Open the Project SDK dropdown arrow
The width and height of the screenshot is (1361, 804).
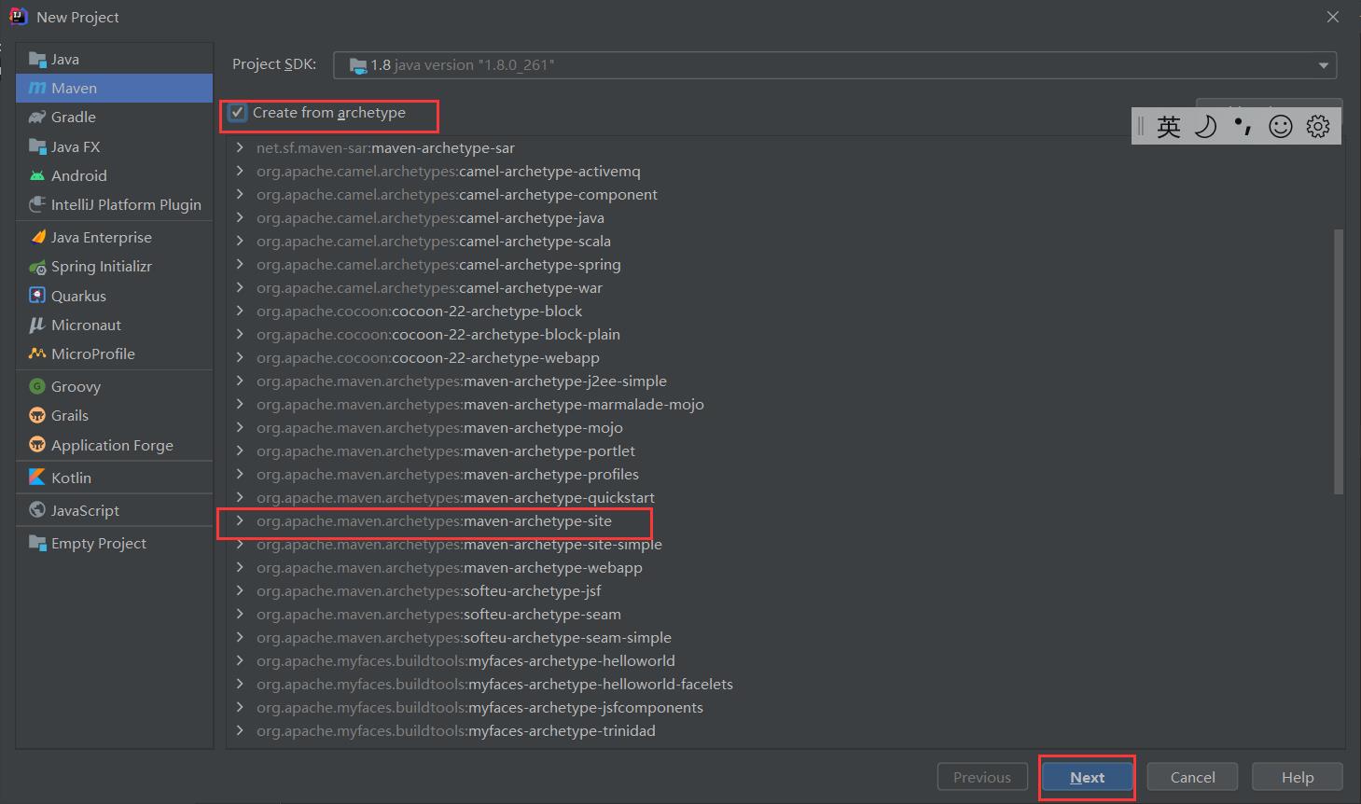pyautogui.click(x=1323, y=65)
